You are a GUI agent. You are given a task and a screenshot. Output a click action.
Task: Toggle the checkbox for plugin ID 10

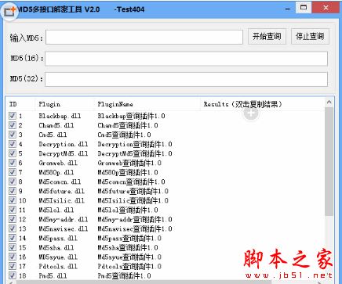13,200
